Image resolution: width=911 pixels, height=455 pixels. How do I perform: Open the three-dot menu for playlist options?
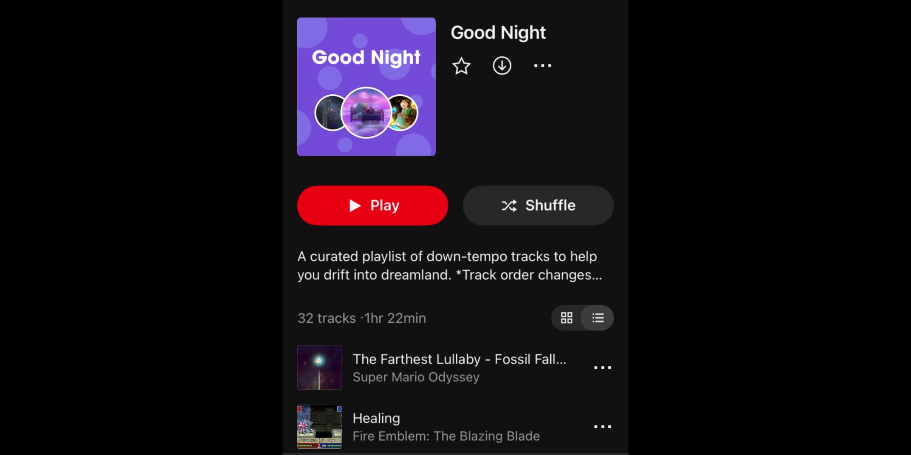542,66
